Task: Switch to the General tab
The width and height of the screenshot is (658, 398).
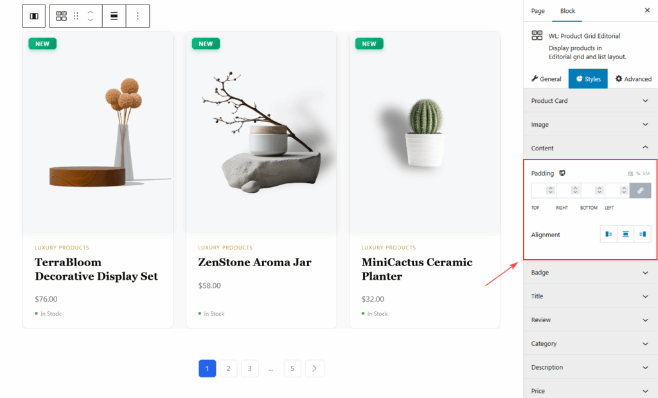Action: (x=546, y=79)
